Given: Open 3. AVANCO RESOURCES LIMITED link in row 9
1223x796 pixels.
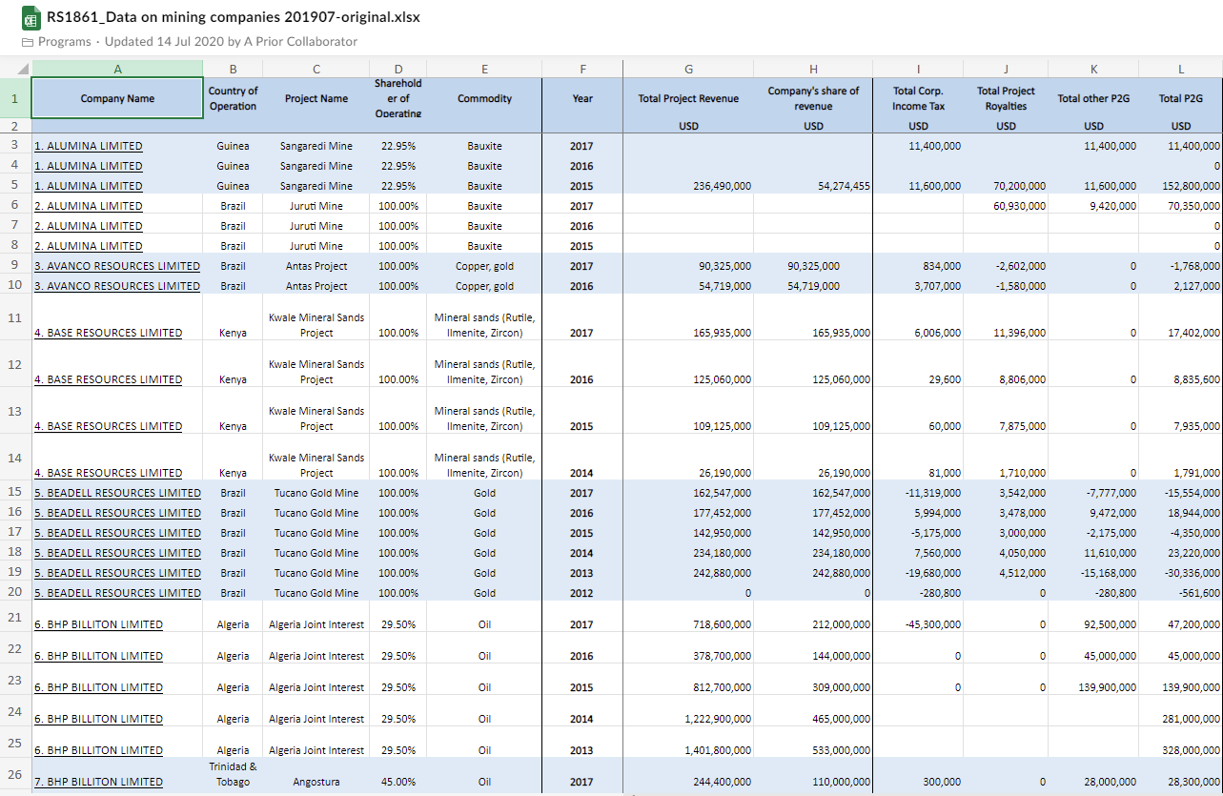Looking at the screenshot, I should pos(117,266).
